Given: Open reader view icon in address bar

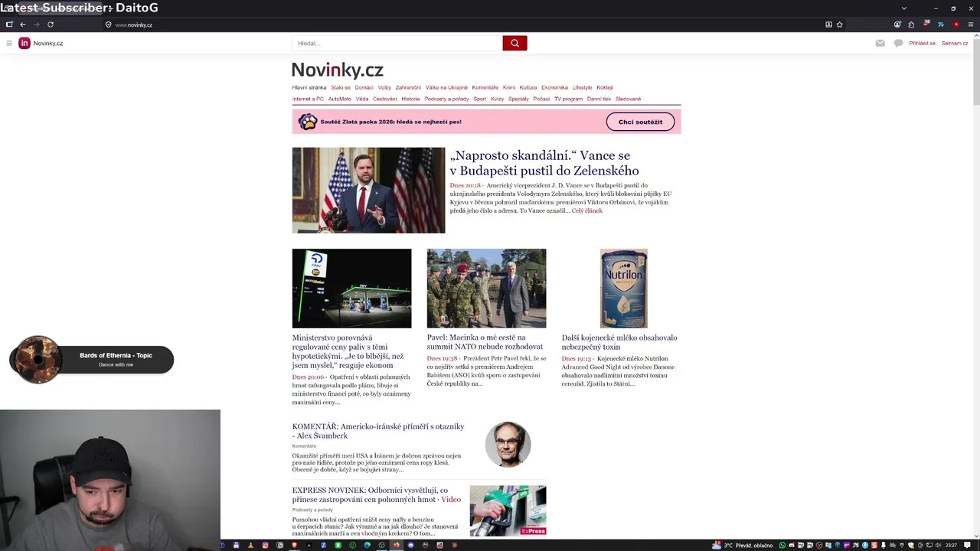Looking at the screenshot, I should coord(828,24).
